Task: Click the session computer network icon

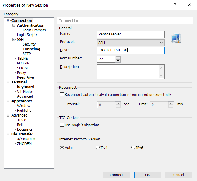Action: point(176,38)
